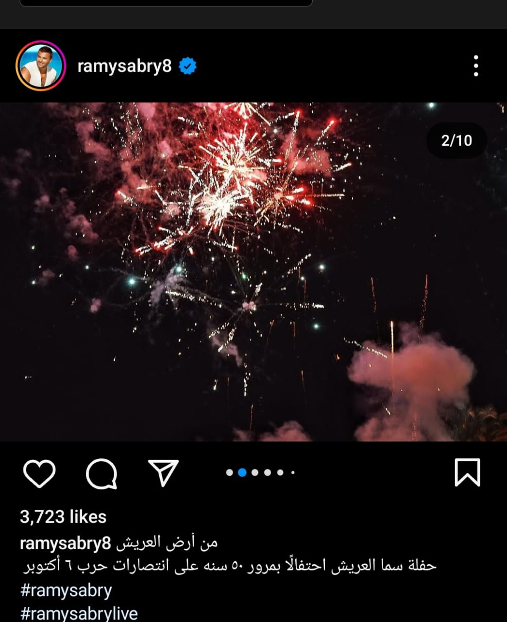Jump to first carousel dot
This screenshot has width=507, height=622.
[230, 472]
